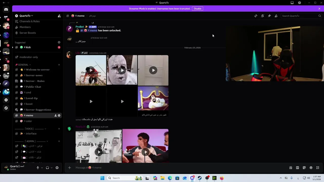324x182 pixels.
Task: Create channel in VOICE category plus
Action: point(59,129)
